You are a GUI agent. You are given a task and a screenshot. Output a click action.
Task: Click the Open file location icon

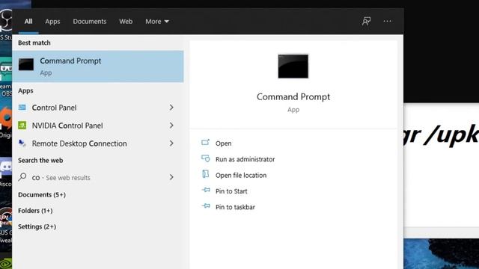(206, 174)
